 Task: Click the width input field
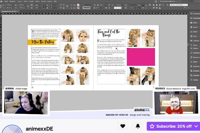point(22,5)
